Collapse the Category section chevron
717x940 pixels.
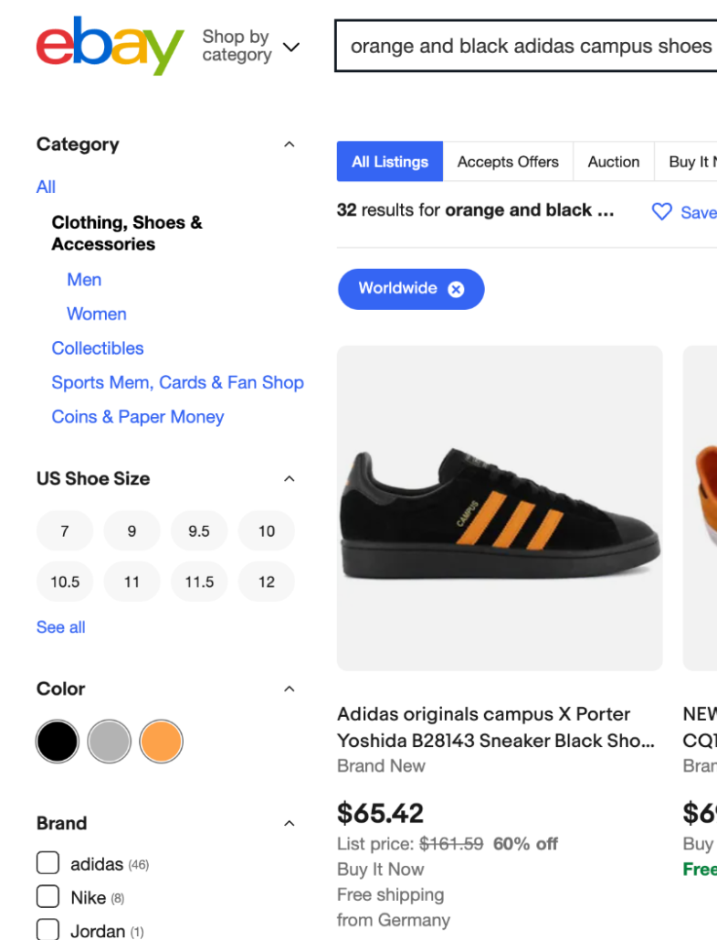pyautogui.click(x=290, y=144)
